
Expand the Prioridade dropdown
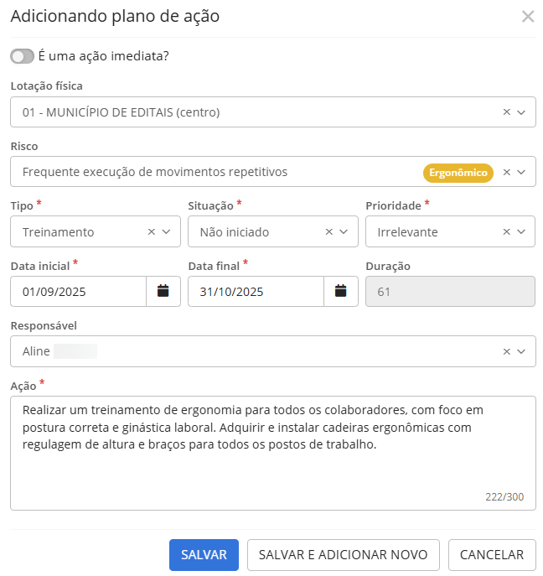point(521,232)
